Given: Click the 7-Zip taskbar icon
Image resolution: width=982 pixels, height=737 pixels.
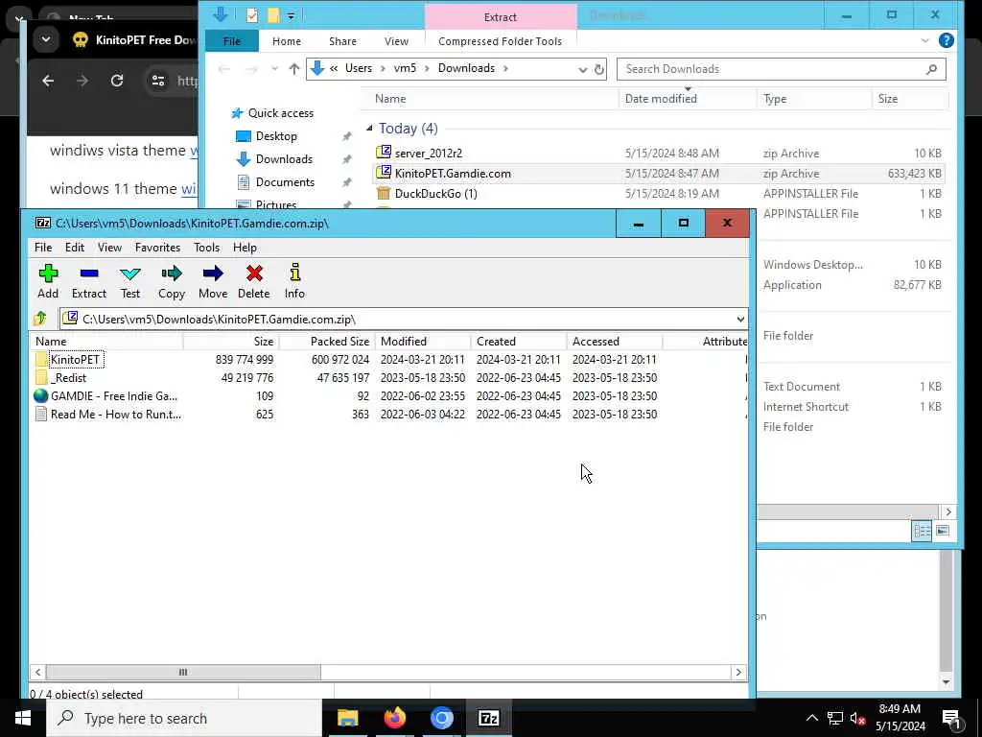Looking at the screenshot, I should [488, 718].
